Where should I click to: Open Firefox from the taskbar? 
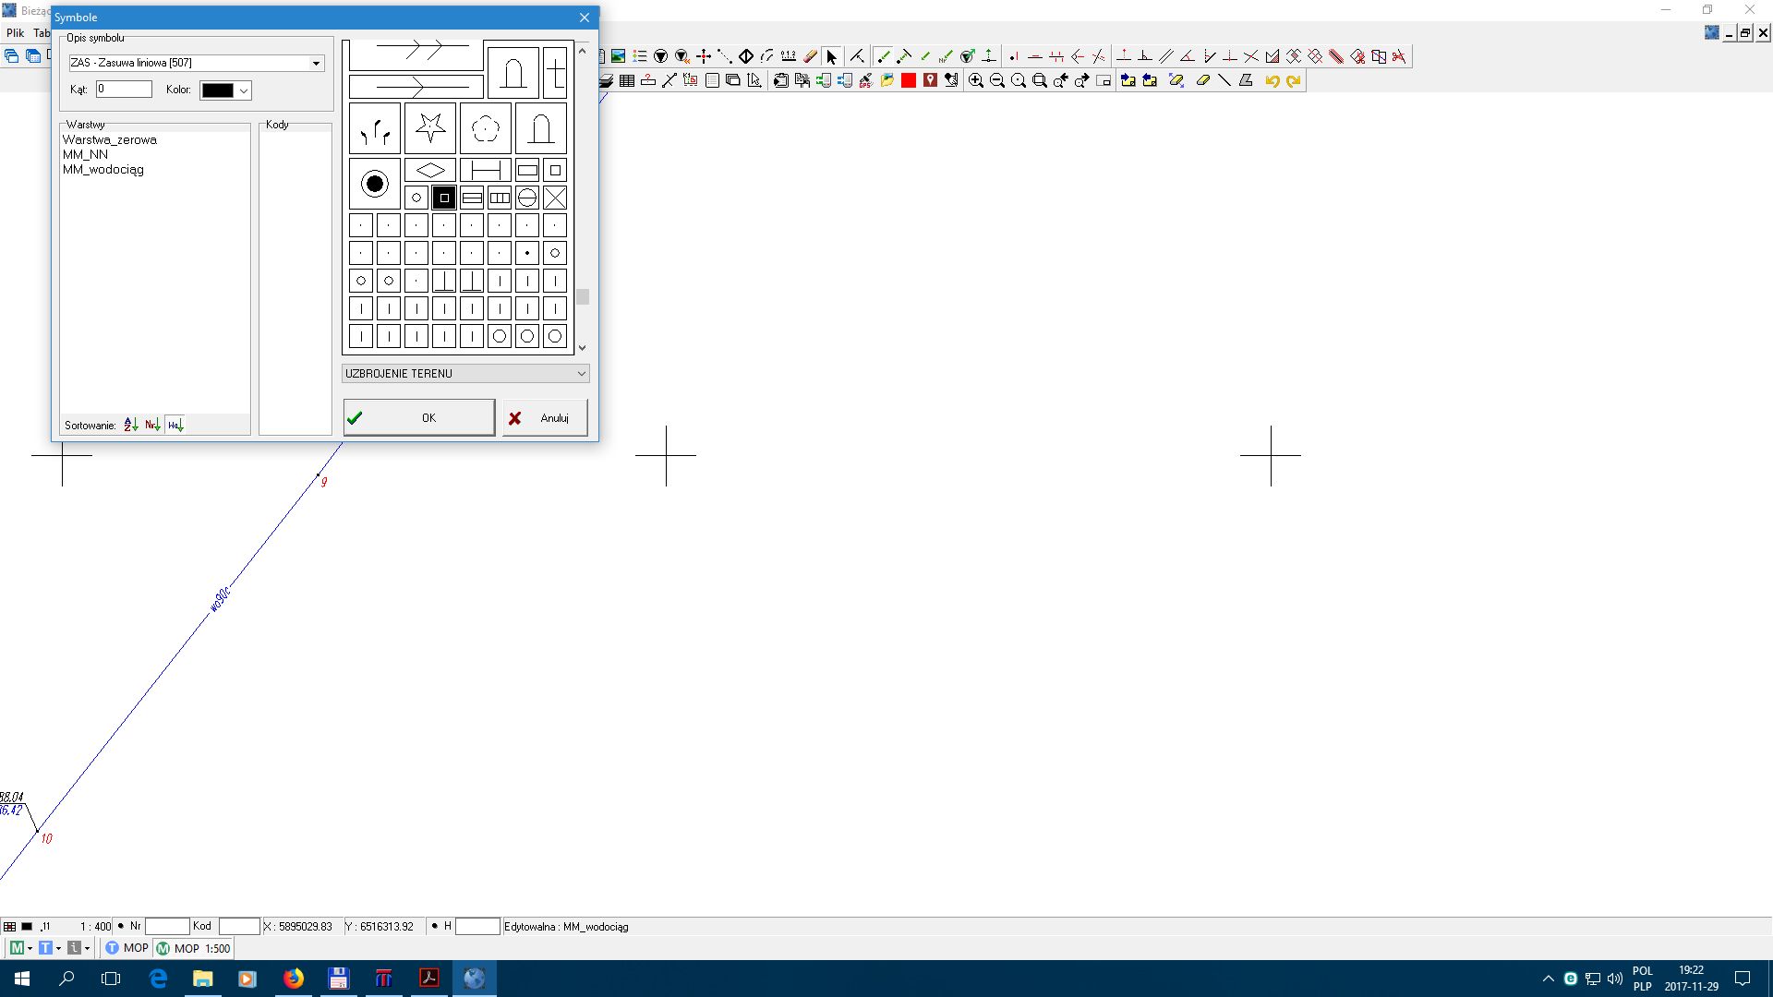click(x=294, y=979)
